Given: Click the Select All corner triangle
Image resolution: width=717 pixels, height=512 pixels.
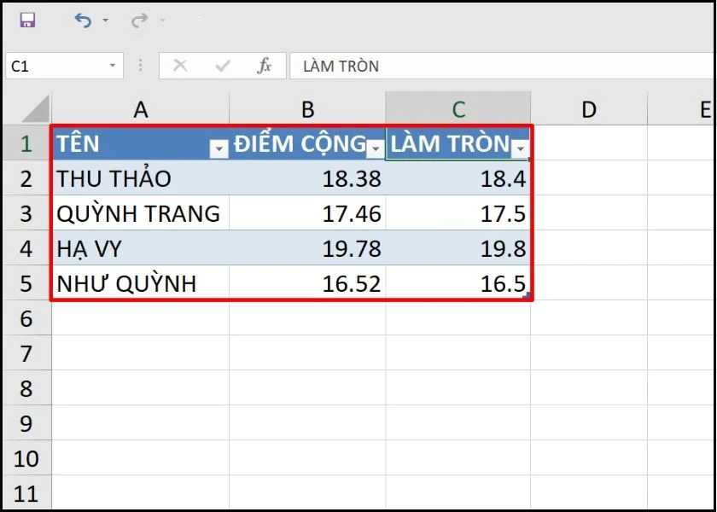Looking at the screenshot, I should point(35,109).
